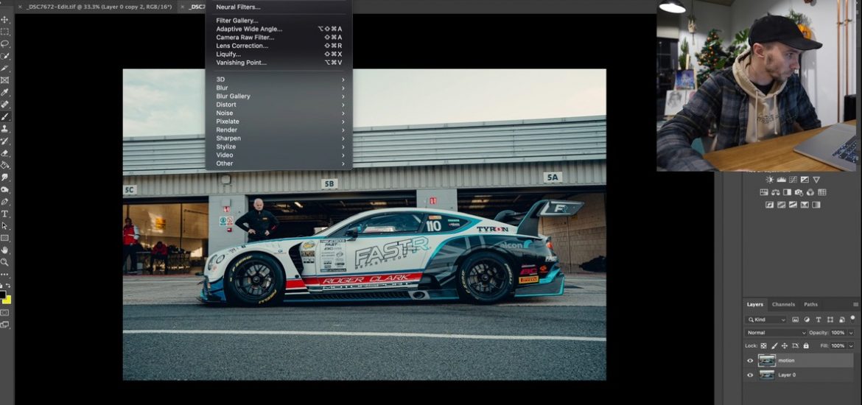Viewport: 862px width, 405px height.
Task: Select the _DSC7672-Edit.tif document tab
Action: coord(99,7)
